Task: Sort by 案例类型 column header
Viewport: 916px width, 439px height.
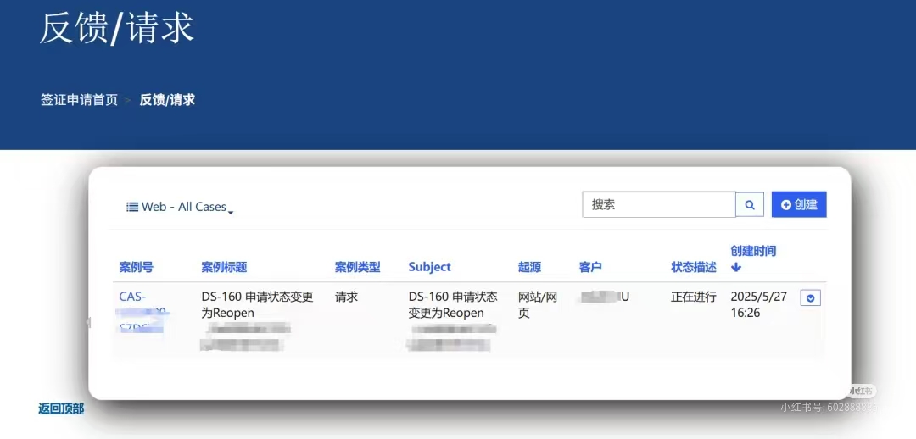Action: pyautogui.click(x=358, y=267)
